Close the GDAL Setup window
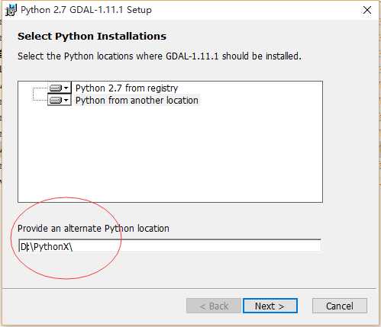Viewport: 381px width, 327px height. click(x=367, y=10)
